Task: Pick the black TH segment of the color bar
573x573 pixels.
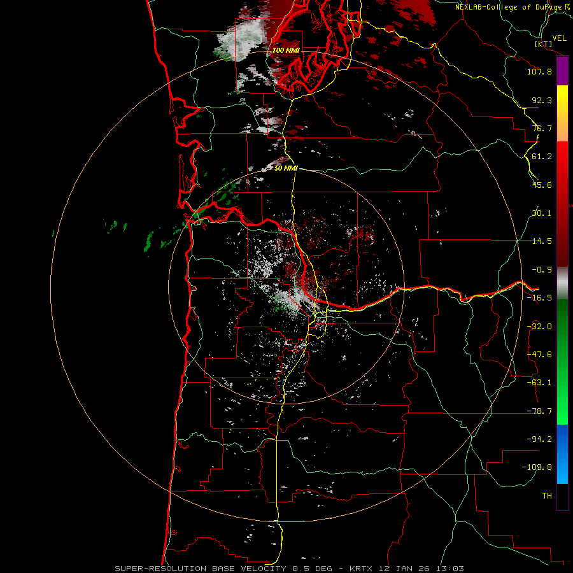Action: [562, 496]
